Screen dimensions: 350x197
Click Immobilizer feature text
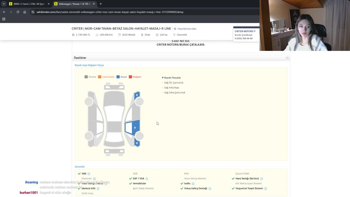tap(139, 184)
